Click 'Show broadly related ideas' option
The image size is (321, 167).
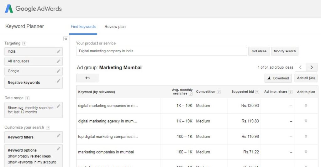point(29,156)
